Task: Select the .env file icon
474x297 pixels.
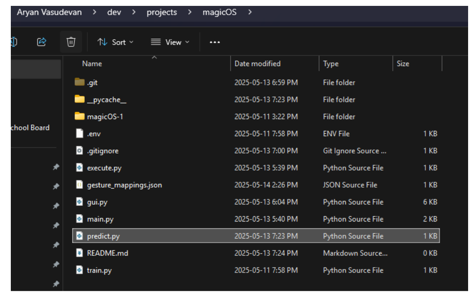Action: point(79,133)
